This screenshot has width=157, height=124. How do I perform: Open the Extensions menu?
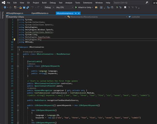(x=88, y=3)
